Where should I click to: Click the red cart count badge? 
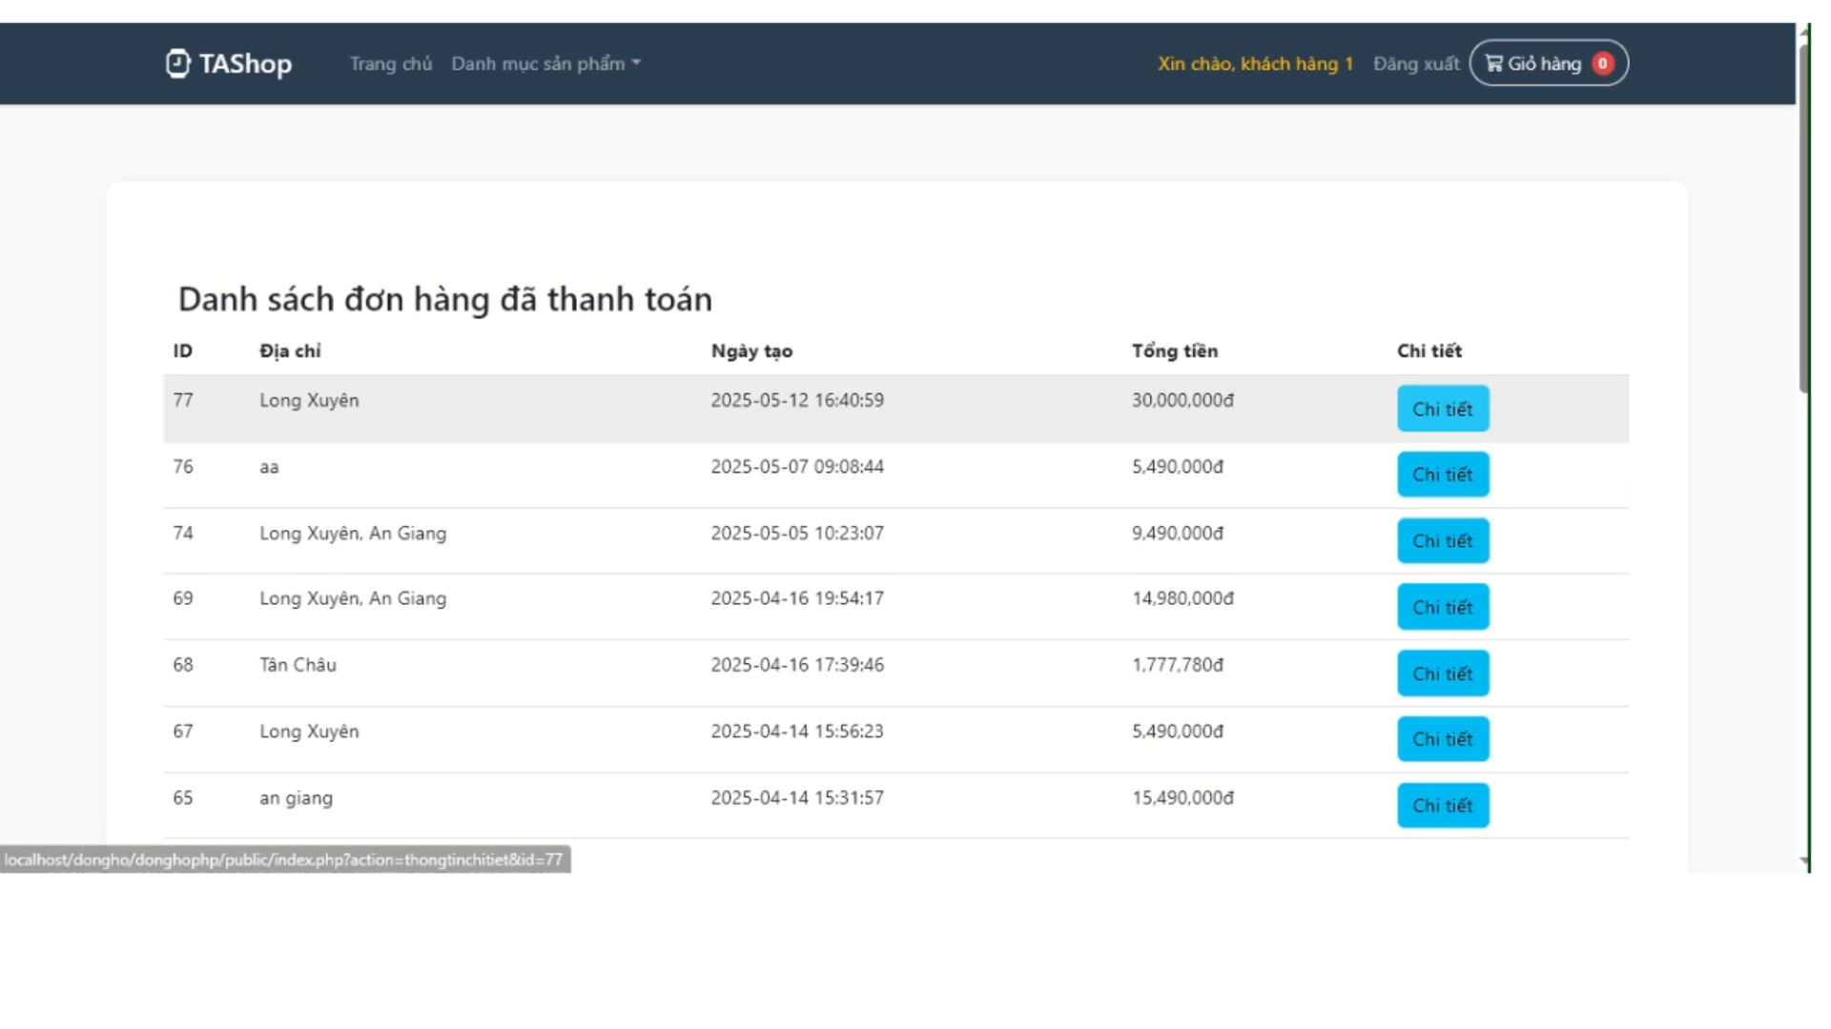coord(1603,64)
